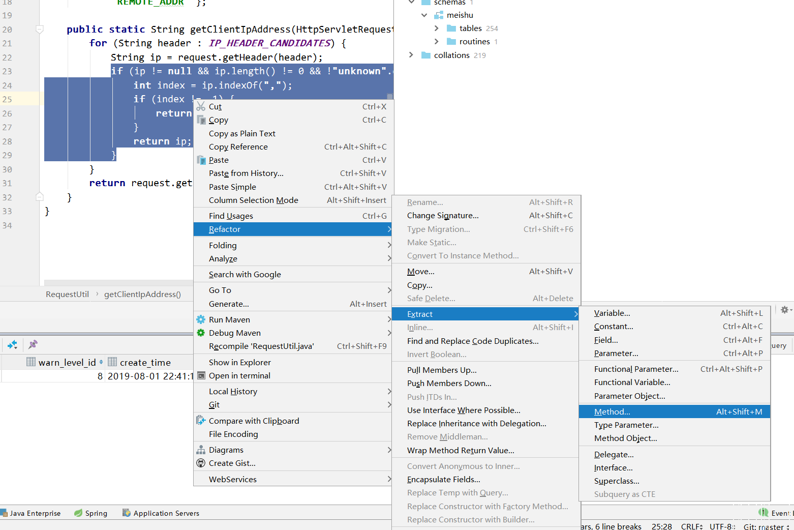Image resolution: width=794 pixels, height=530 pixels.
Task: Click Find Usages in context menu
Action: tap(231, 216)
